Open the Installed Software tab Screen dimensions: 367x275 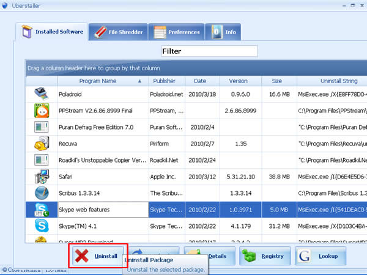tap(52, 32)
